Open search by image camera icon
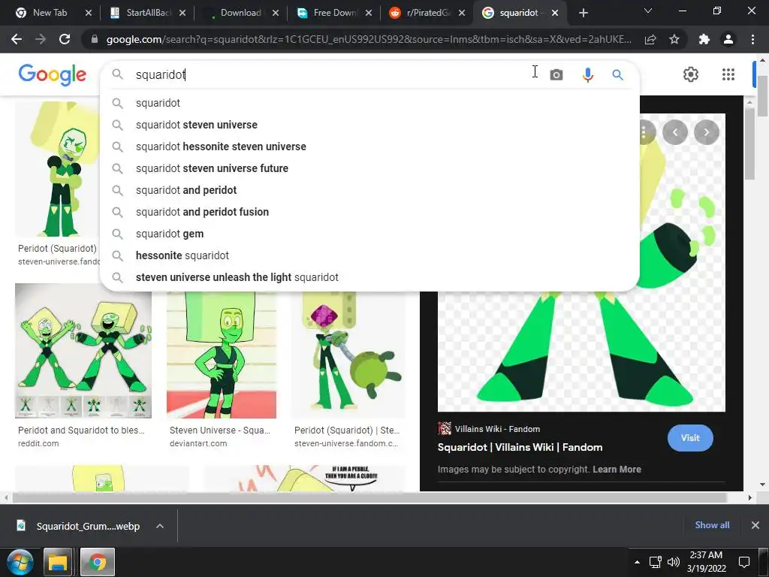 coord(556,74)
